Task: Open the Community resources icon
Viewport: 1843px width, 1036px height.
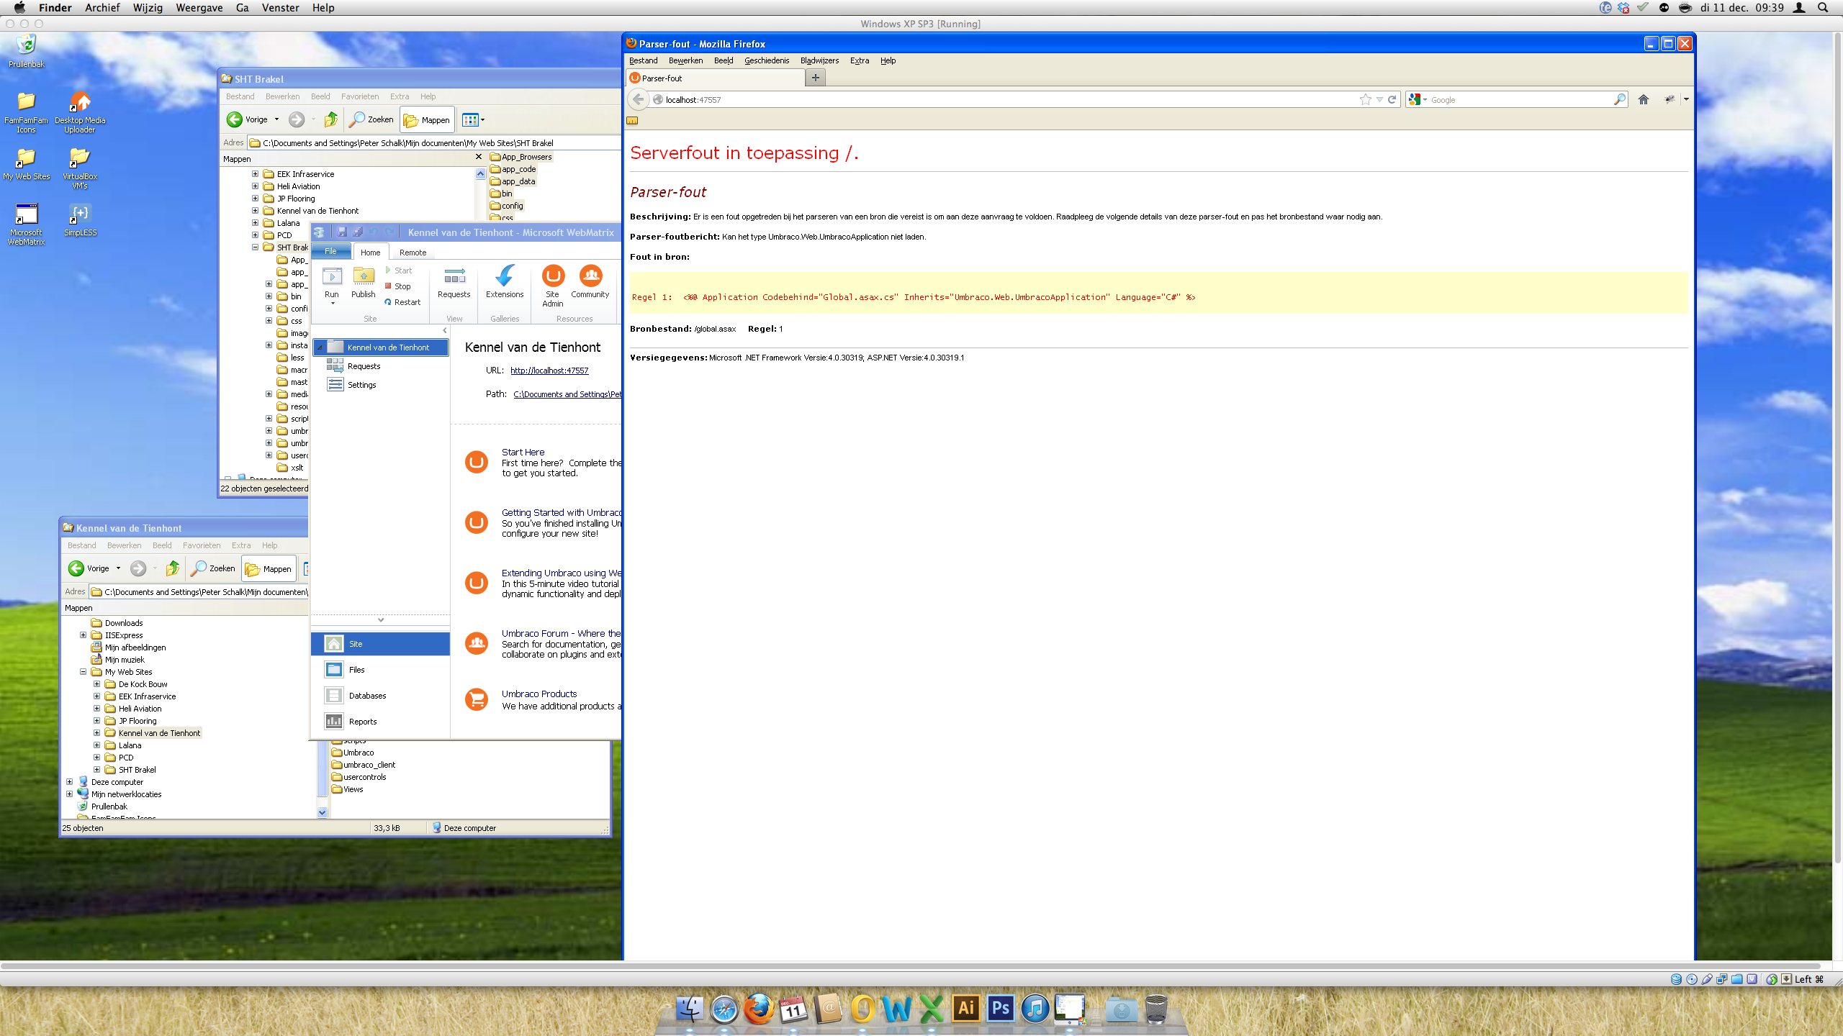Action: coord(590,282)
